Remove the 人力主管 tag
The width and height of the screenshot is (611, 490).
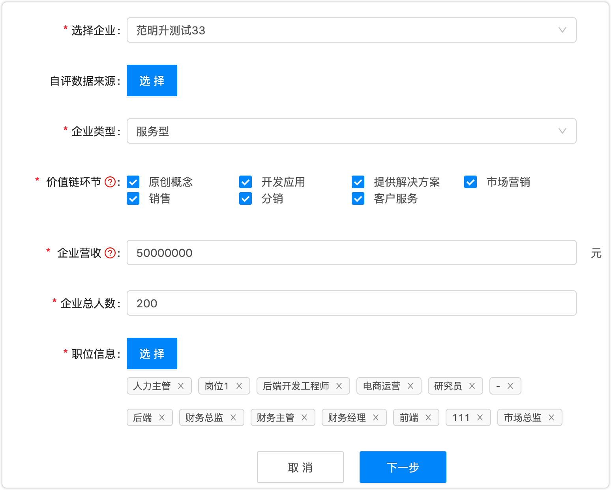(181, 386)
